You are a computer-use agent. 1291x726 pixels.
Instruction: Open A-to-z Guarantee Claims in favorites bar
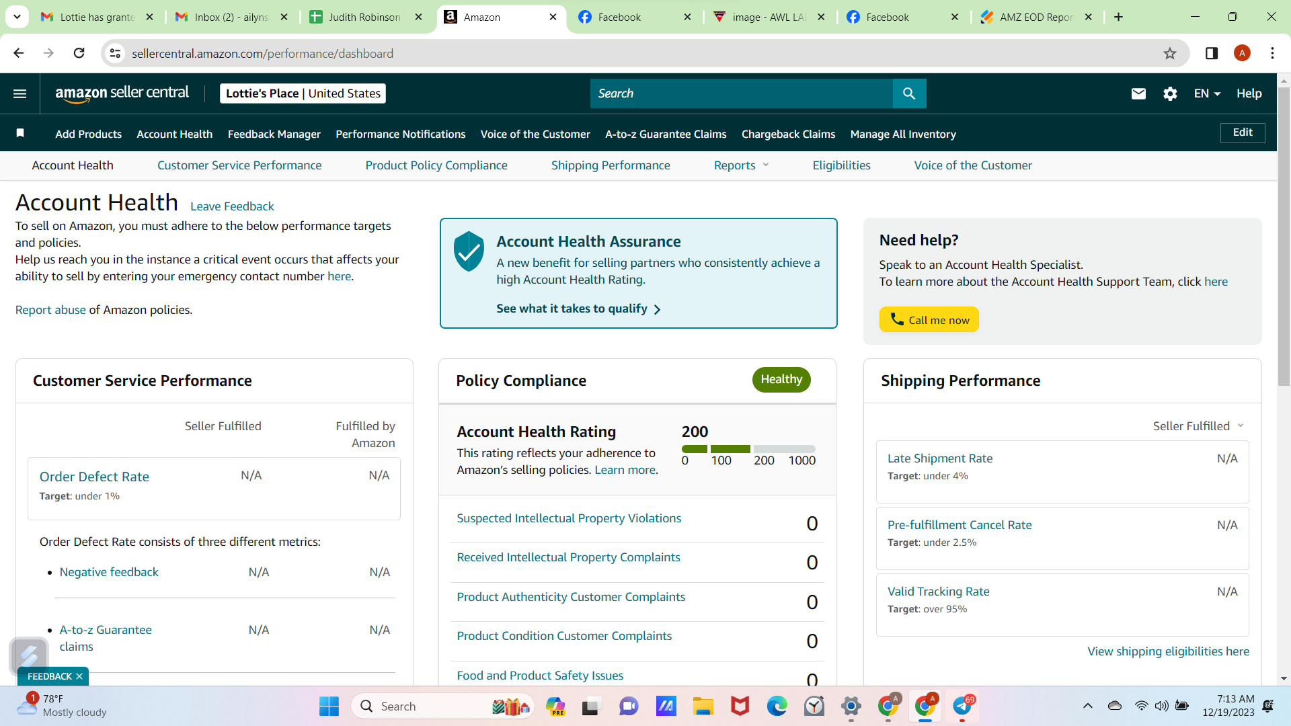pyautogui.click(x=666, y=134)
